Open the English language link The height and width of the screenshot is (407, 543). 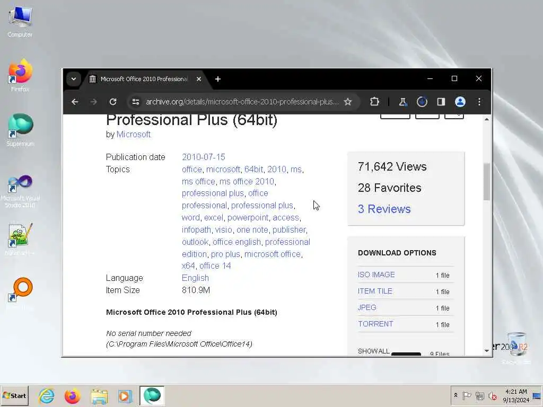[x=195, y=278]
